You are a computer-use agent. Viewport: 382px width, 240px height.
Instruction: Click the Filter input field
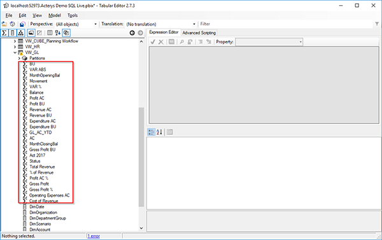pos(286,24)
